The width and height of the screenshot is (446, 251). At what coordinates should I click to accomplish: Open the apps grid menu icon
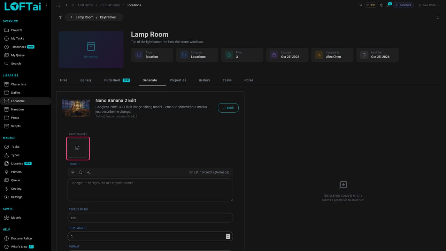[58, 5]
